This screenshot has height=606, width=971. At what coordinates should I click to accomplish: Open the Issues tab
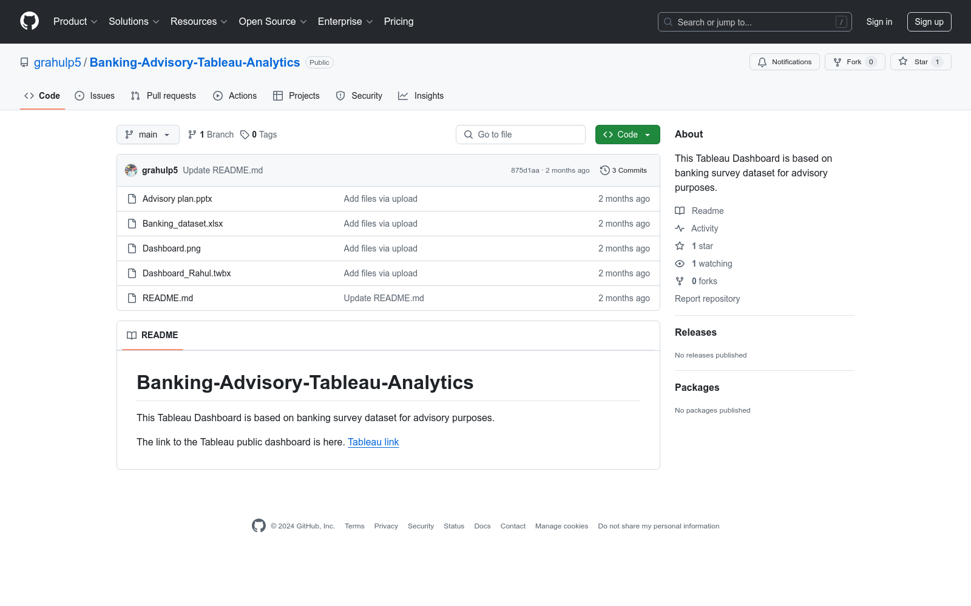pos(95,96)
